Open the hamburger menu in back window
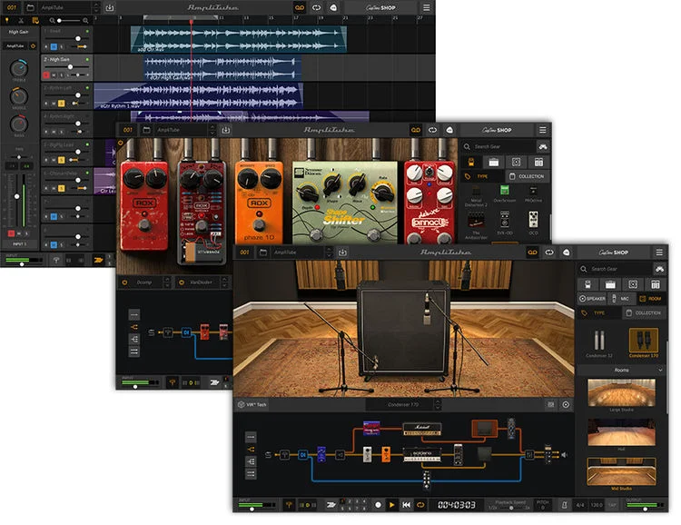Screen dimensions: 681x525 coord(426,7)
